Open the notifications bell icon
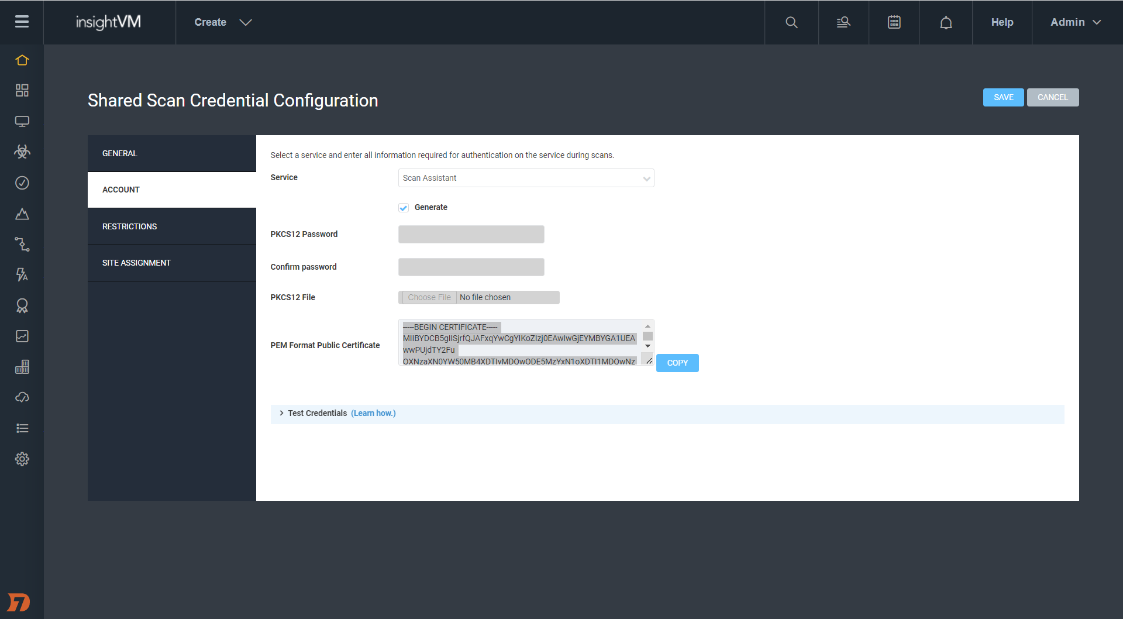This screenshot has height=619, width=1123. pos(946,22)
